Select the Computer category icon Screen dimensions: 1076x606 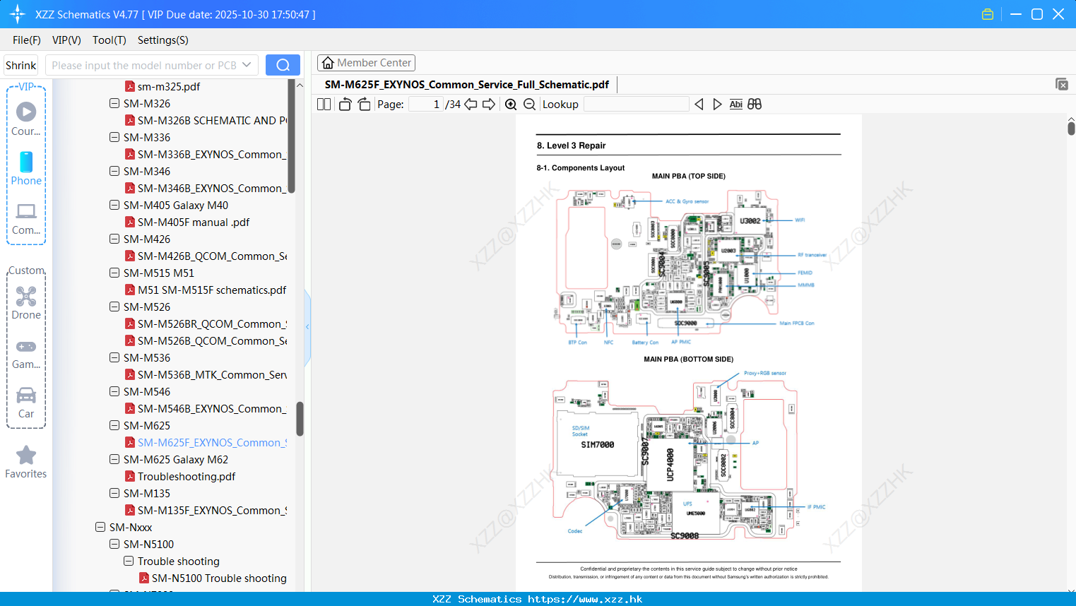coord(26,211)
